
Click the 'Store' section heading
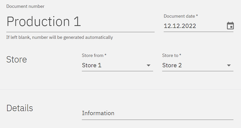point(16,59)
